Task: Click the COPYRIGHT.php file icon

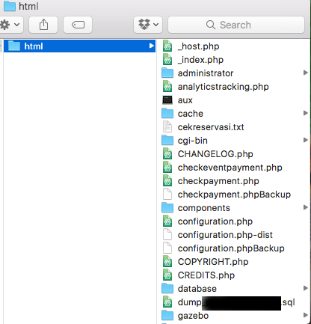Action: pos(167,262)
